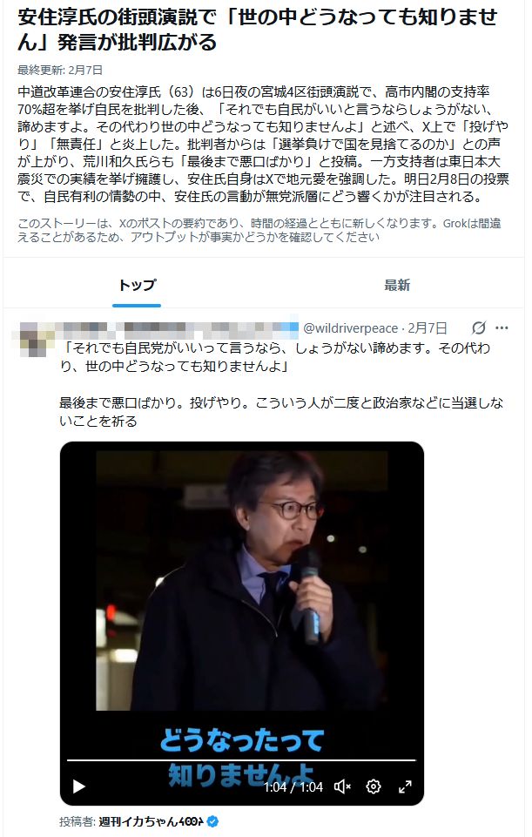Expand video to fullscreen

point(406,786)
